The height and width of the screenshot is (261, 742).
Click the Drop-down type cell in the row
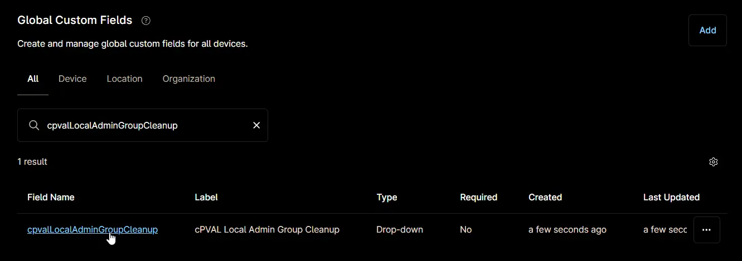click(400, 229)
